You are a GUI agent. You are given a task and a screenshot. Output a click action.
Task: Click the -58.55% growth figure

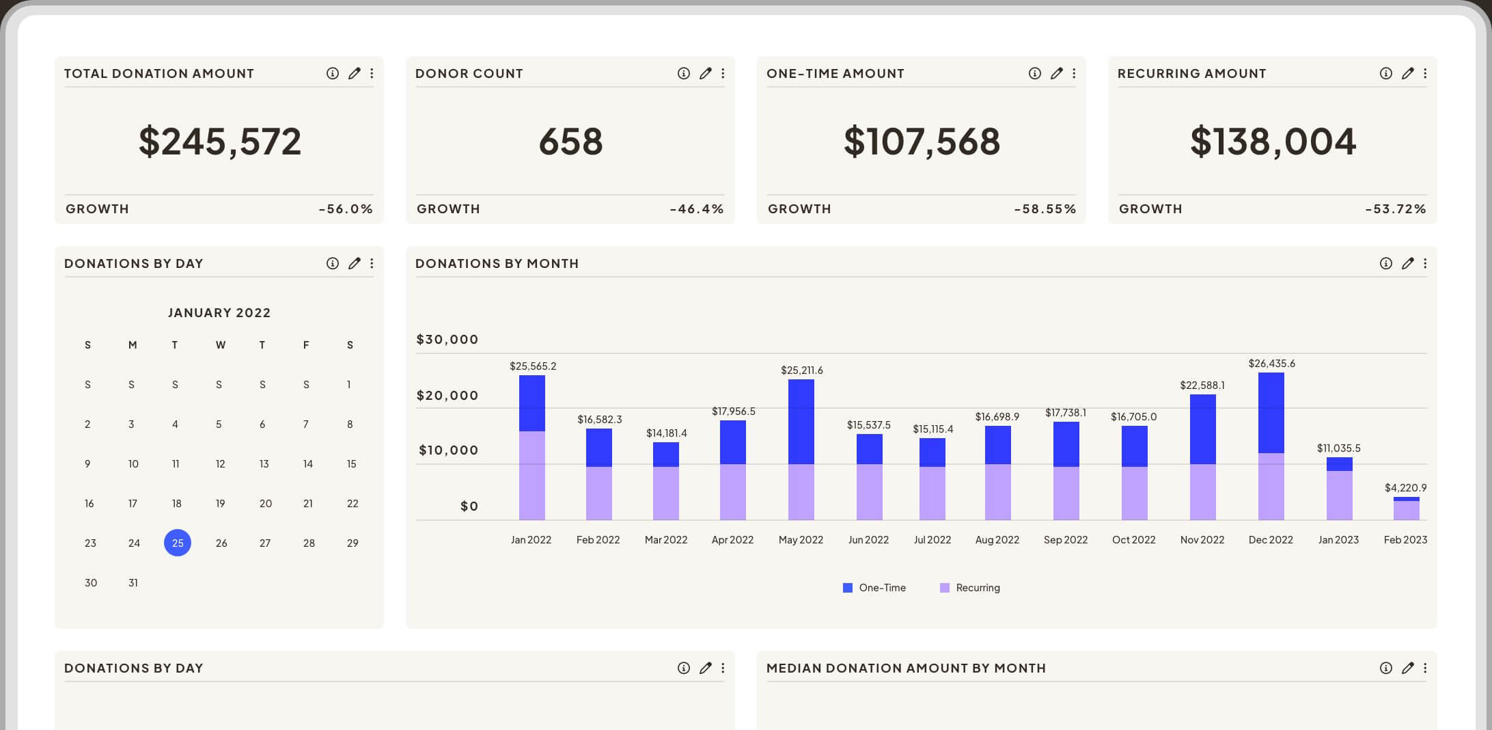point(1045,209)
